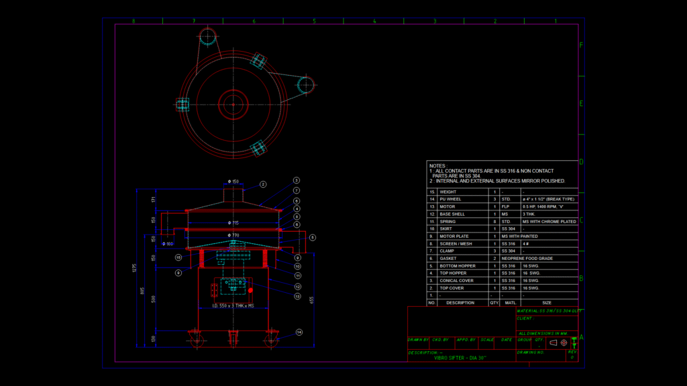This screenshot has width=687, height=386.
Task: Click the 'TOP COVER' row description
Action: [x=452, y=288]
